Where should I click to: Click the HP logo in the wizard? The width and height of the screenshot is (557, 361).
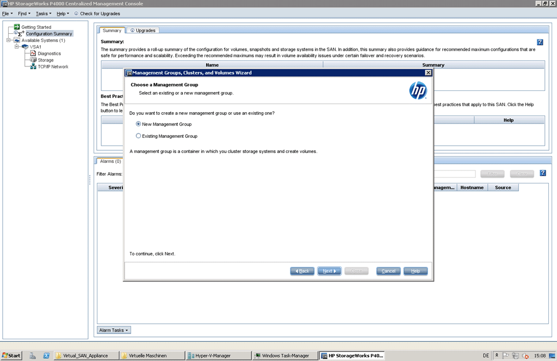(x=418, y=90)
